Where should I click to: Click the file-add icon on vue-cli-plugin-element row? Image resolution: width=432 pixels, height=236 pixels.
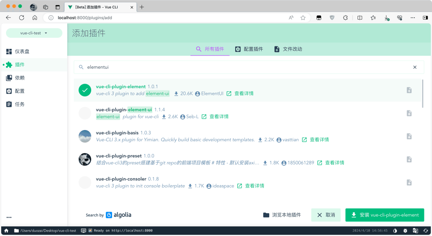(x=409, y=90)
